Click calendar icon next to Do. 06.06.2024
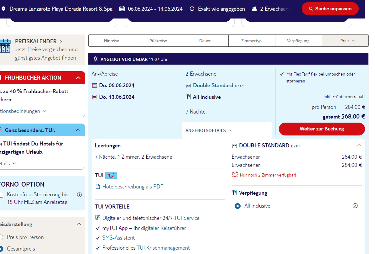 pos(95,85)
